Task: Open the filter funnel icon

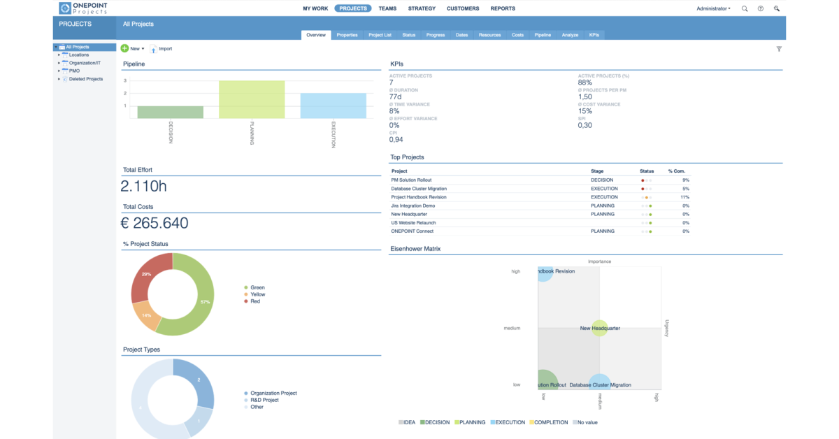Action: pos(779,49)
